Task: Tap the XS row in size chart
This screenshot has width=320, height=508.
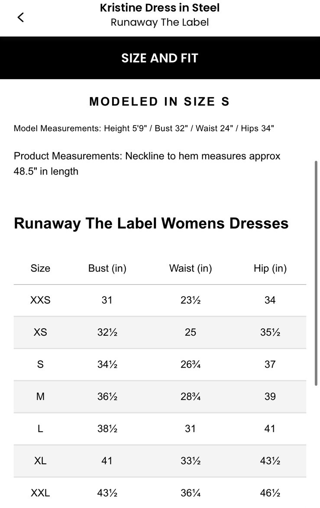Action: (40, 332)
